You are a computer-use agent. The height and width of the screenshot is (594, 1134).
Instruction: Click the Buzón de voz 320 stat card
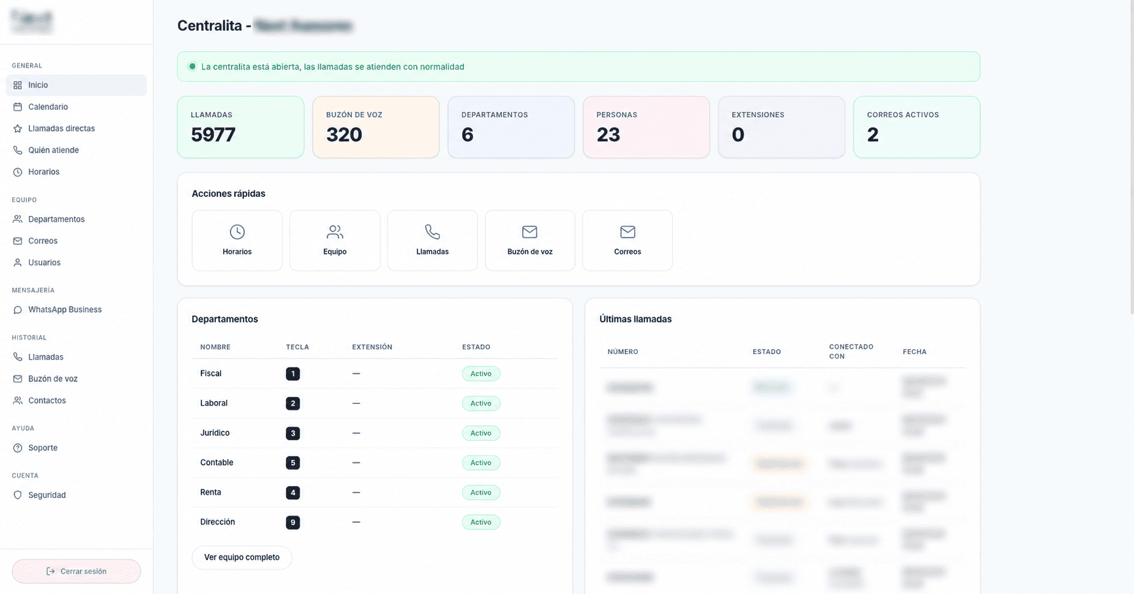tap(376, 127)
